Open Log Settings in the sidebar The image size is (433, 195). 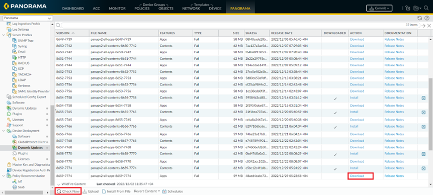coord(21,29)
